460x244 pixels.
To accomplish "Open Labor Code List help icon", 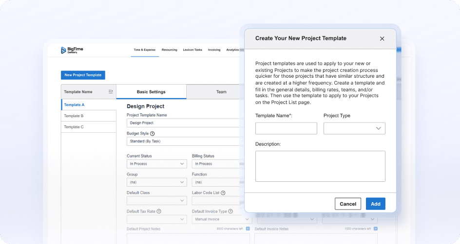I will (223, 192).
